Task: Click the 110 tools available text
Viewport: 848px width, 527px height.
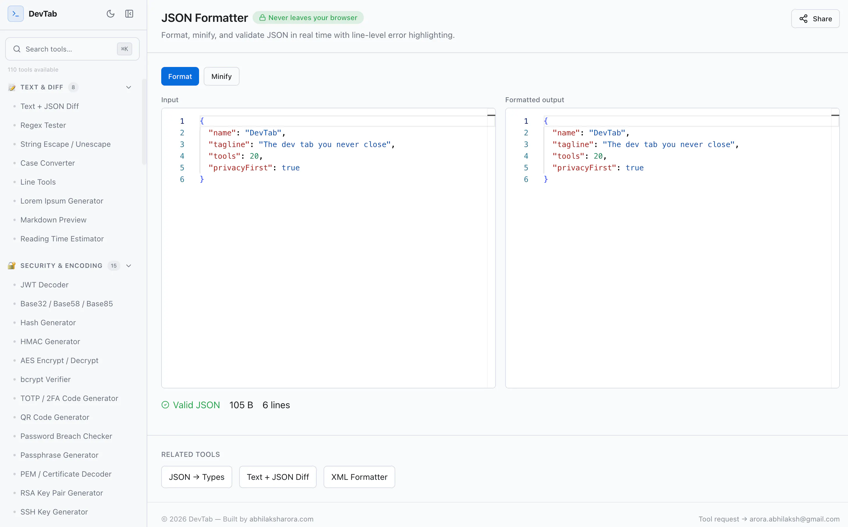Action: tap(33, 69)
